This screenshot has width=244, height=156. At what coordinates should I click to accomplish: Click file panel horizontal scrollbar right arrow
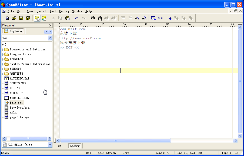click(x=50, y=138)
